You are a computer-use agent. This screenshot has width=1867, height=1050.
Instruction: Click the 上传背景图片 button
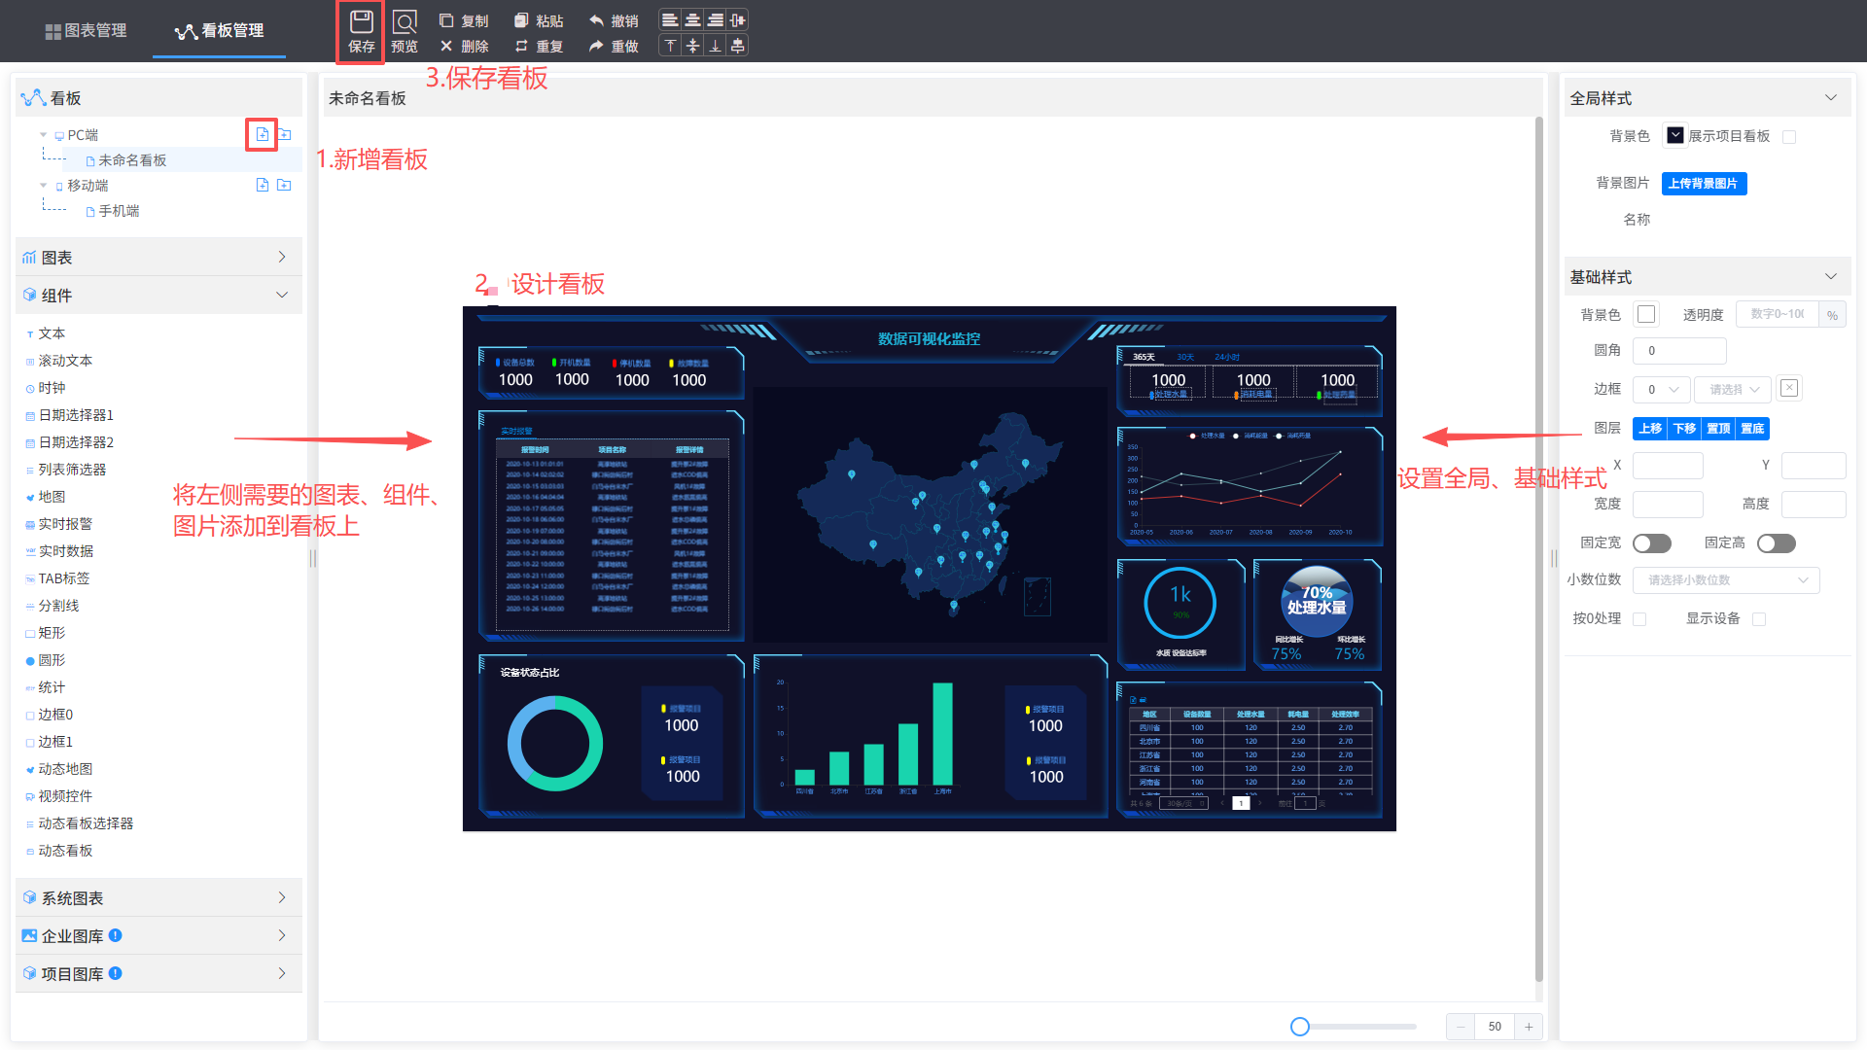(1703, 184)
